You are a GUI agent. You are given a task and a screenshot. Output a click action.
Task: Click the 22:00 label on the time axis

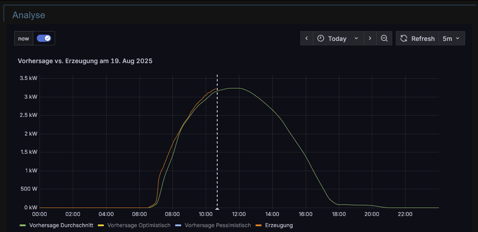[405, 214]
